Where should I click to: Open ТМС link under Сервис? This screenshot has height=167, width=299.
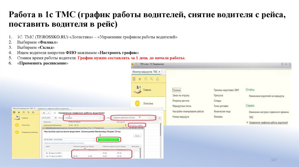click(251, 118)
